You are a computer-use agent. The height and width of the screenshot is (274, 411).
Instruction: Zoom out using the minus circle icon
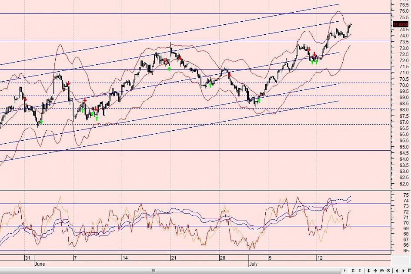pyautogui.click(x=382, y=271)
